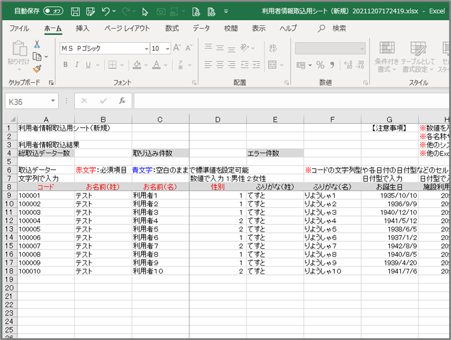This screenshot has height=340, width=451.
Task: Click the Name Box showing K36
Action: click(32, 101)
